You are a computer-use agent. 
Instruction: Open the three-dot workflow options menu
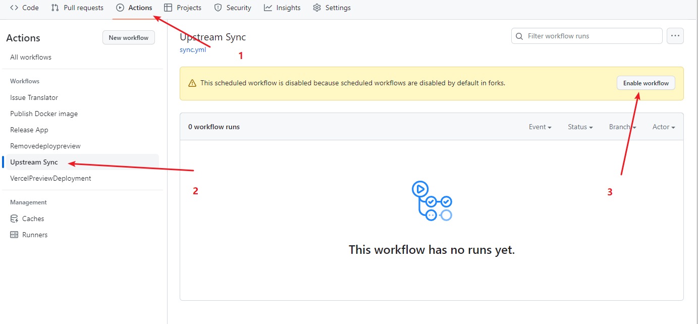point(675,36)
